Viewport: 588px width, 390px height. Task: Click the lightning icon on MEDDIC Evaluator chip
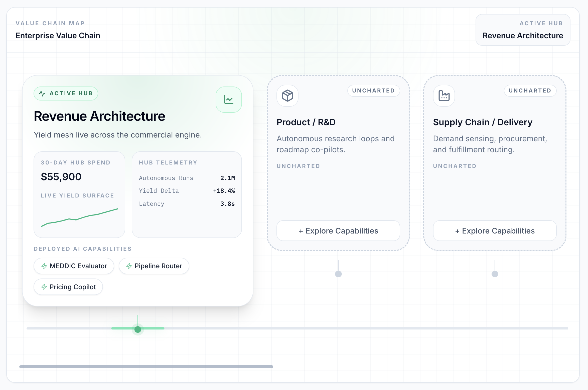click(44, 266)
